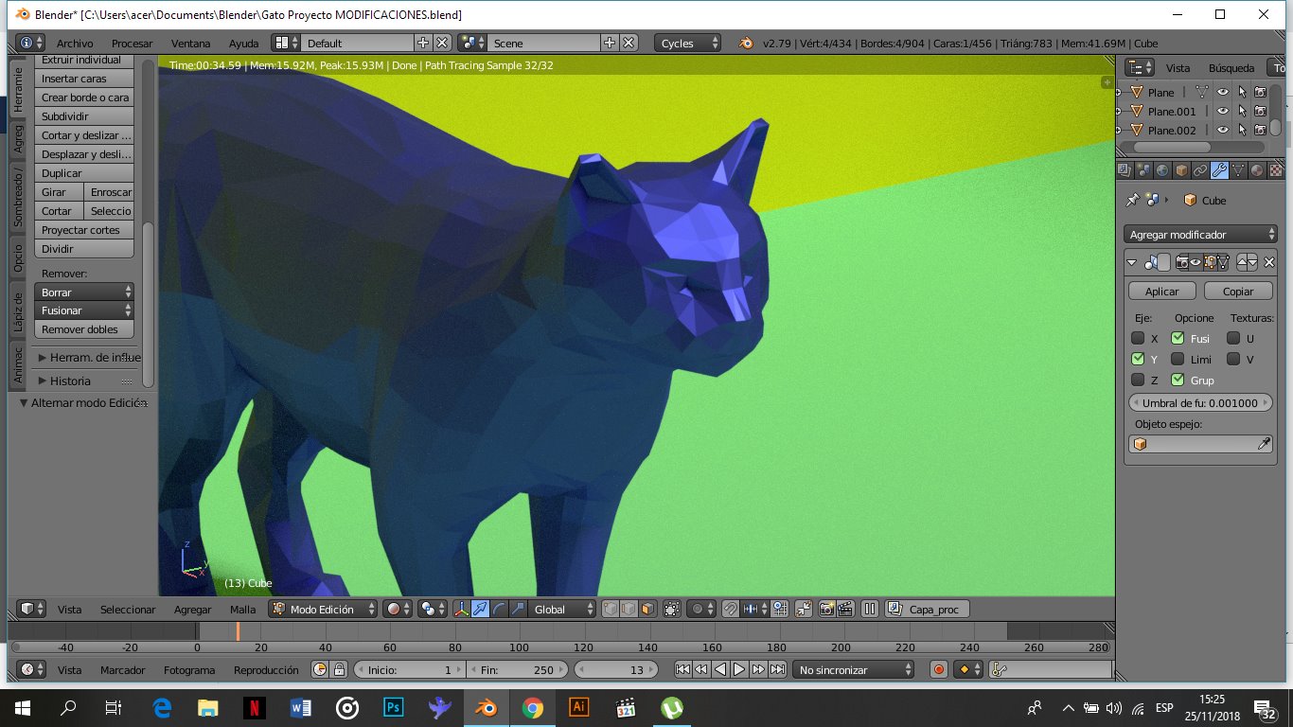
Task: Open the Archivo menu
Action: click(x=75, y=43)
